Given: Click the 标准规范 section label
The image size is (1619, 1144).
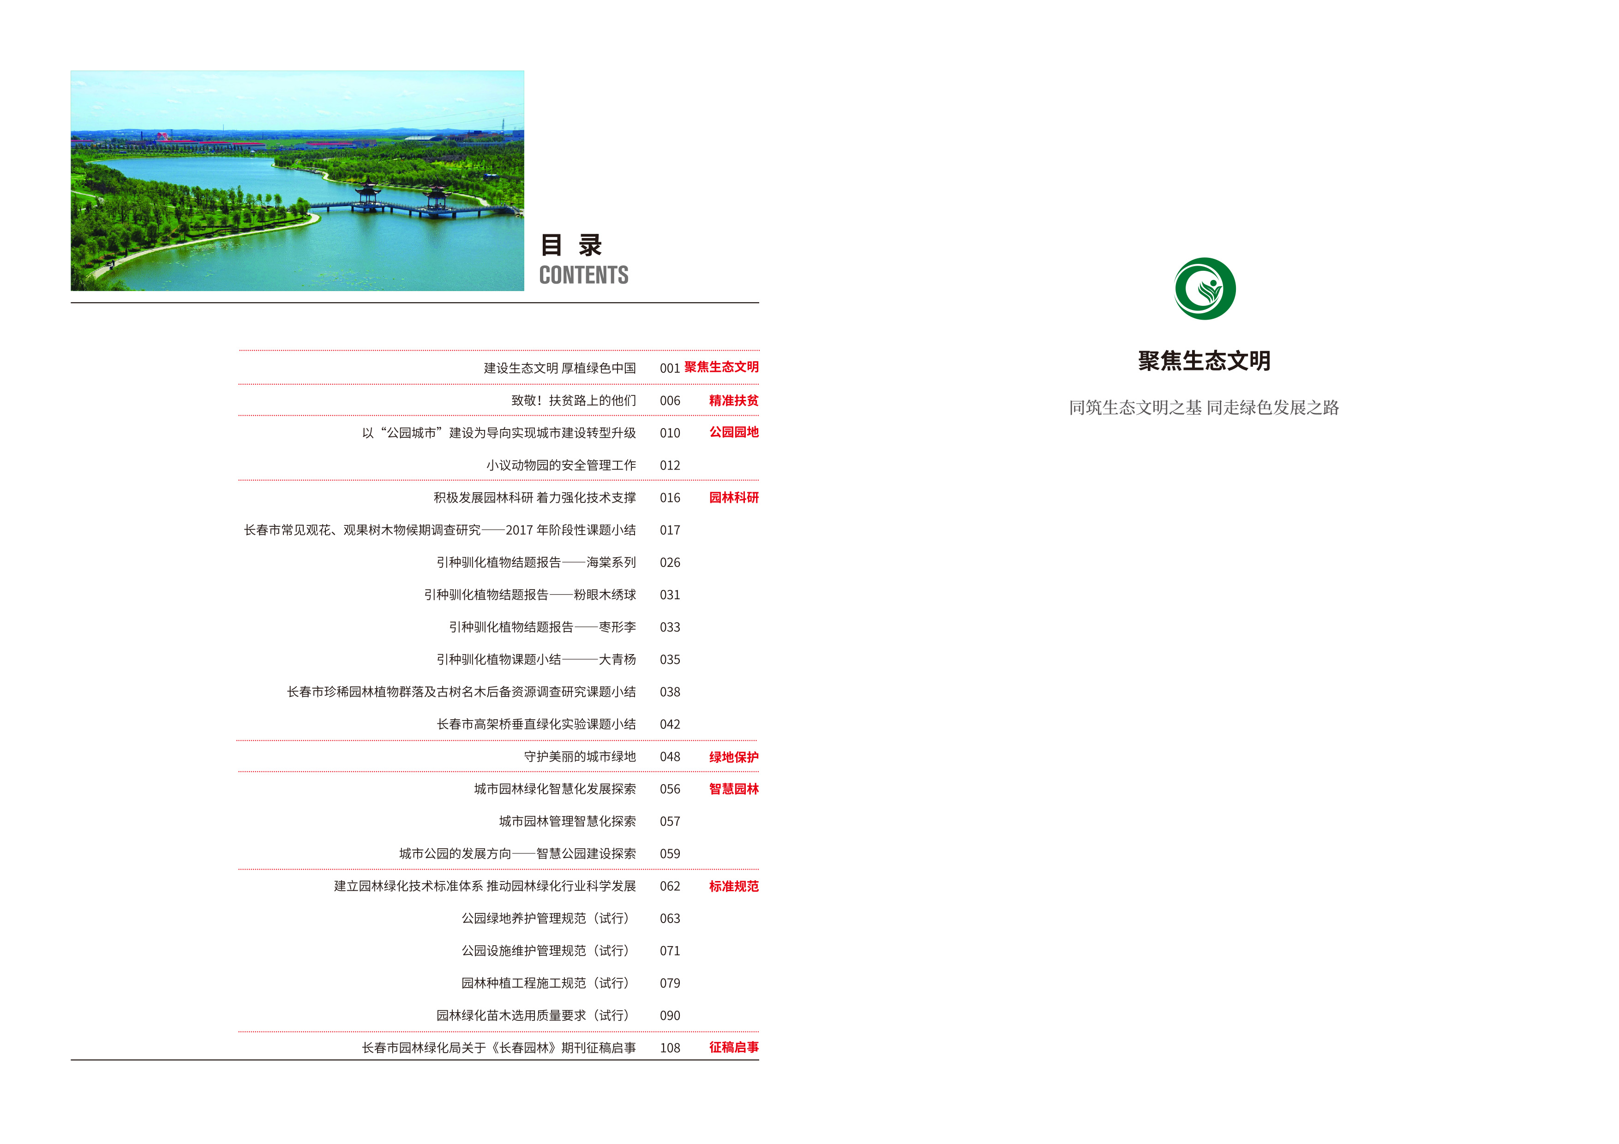Looking at the screenshot, I should pyautogui.click(x=733, y=886).
